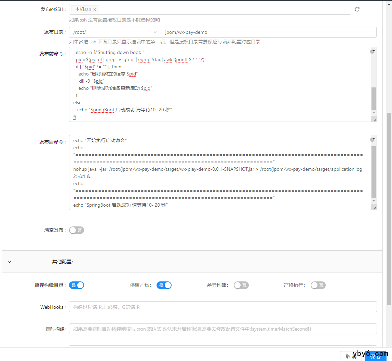
Task: Enable the 差异构建 switch
Action: 241,285
